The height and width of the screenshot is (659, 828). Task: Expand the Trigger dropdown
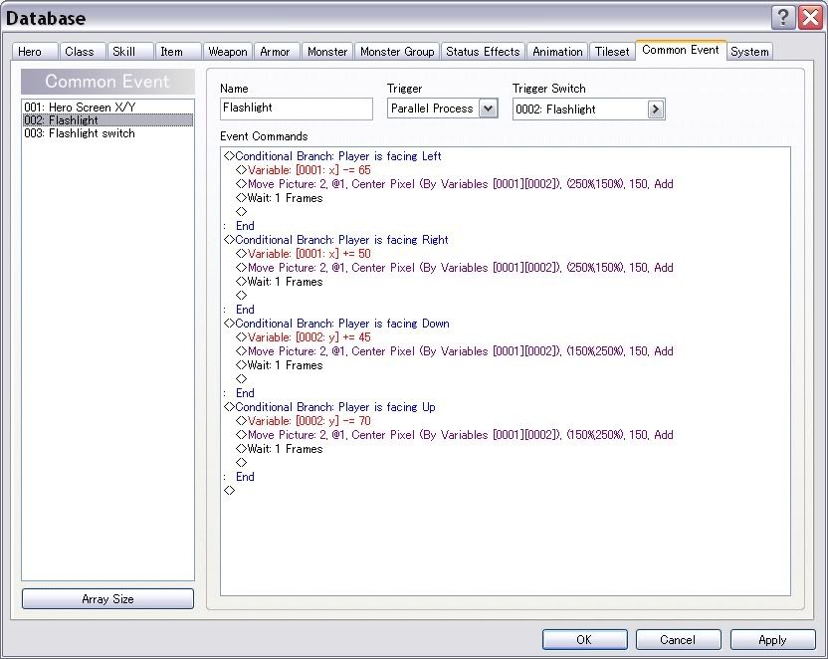(x=488, y=109)
